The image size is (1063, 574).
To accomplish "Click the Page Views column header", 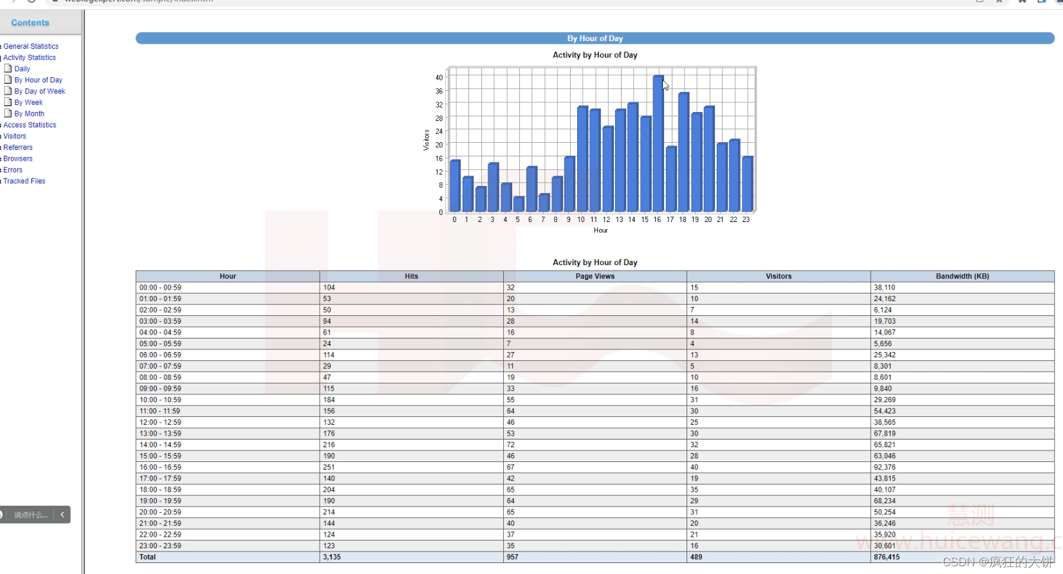I will coord(595,277).
